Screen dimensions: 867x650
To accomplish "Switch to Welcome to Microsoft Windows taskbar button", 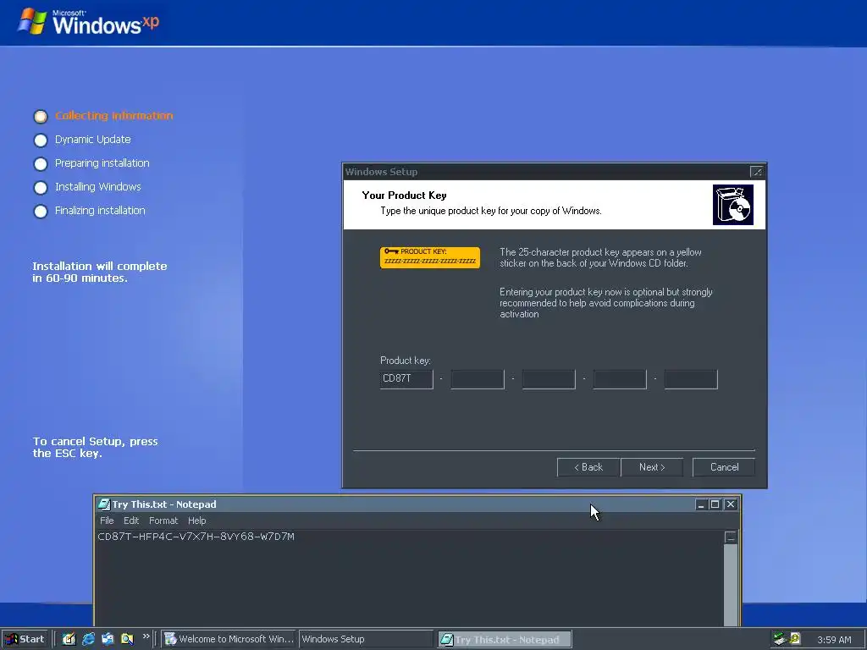I will point(229,639).
